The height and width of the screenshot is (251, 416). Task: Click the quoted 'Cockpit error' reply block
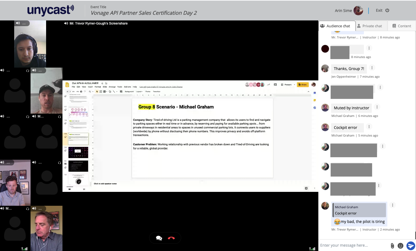359,210
